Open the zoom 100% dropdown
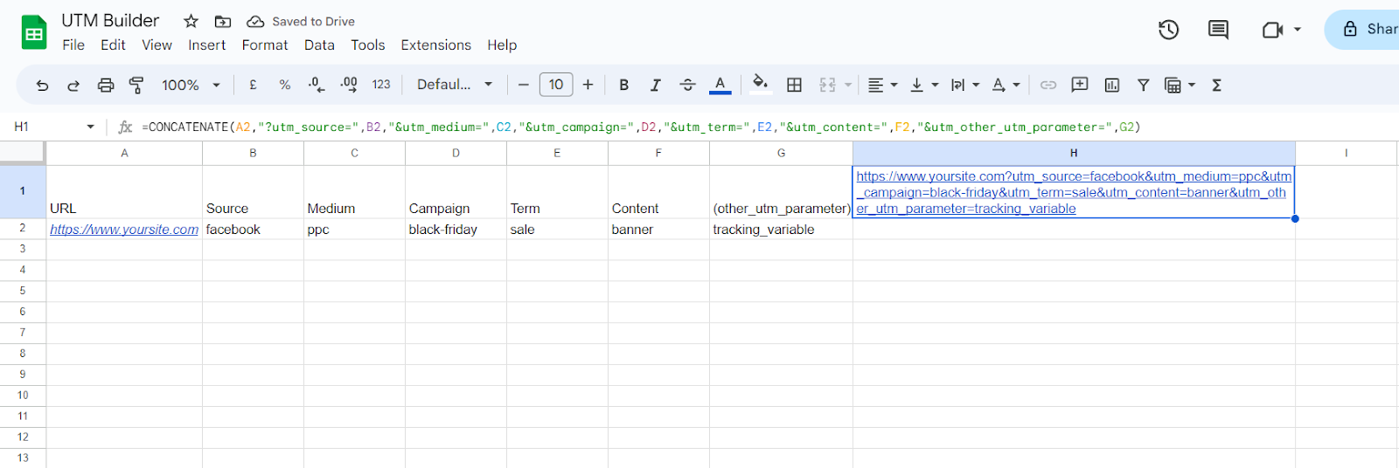1399x468 pixels. coord(191,85)
